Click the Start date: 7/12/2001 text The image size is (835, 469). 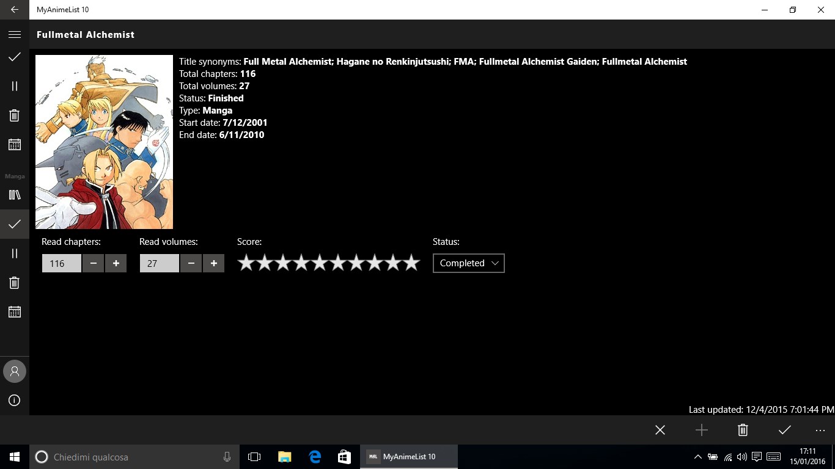tap(223, 123)
